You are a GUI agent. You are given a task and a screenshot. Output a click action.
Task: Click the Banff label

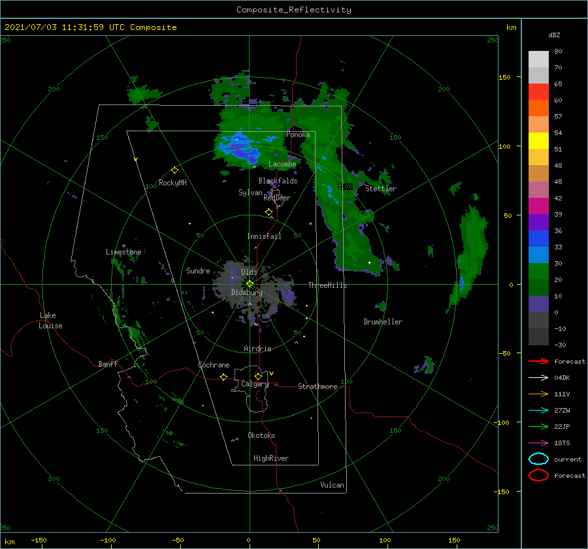tap(108, 364)
